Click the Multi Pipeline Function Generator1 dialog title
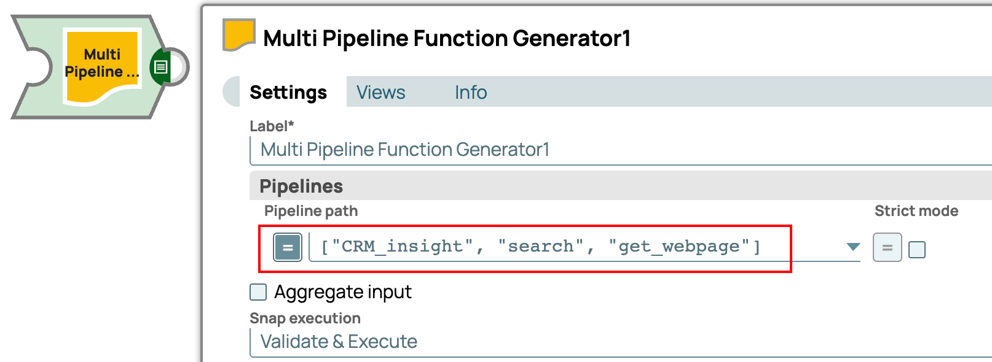The height and width of the screenshot is (362, 992). (447, 38)
